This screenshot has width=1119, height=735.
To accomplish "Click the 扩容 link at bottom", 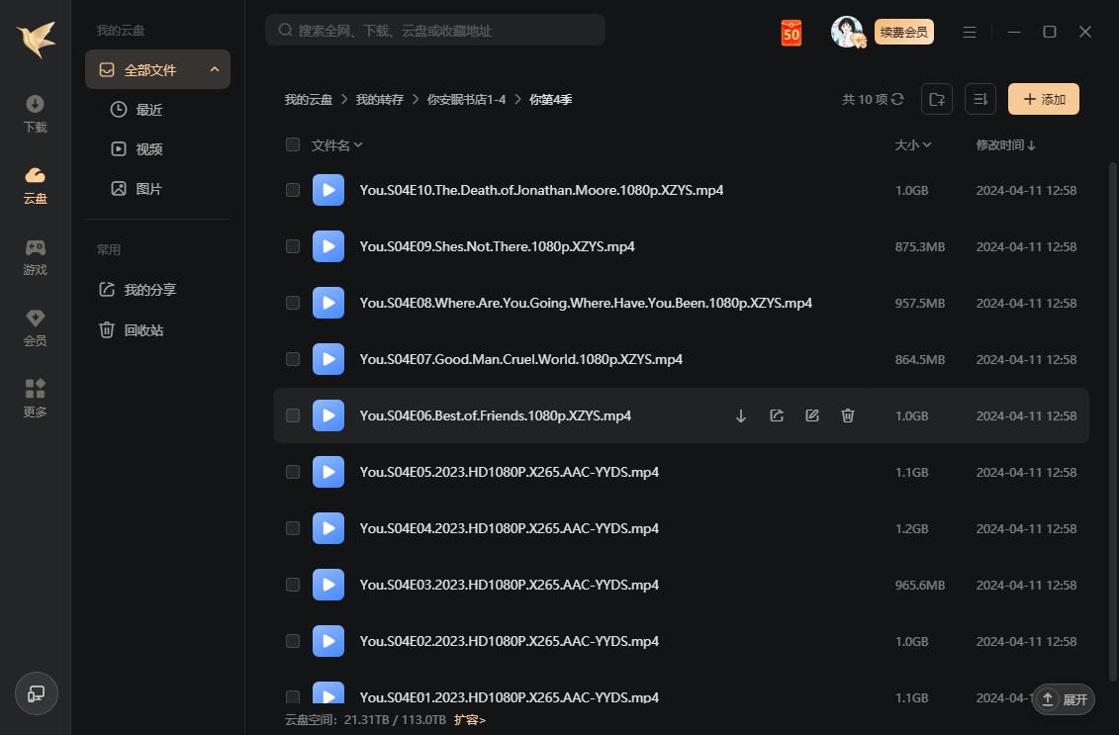I will click(470, 720).
